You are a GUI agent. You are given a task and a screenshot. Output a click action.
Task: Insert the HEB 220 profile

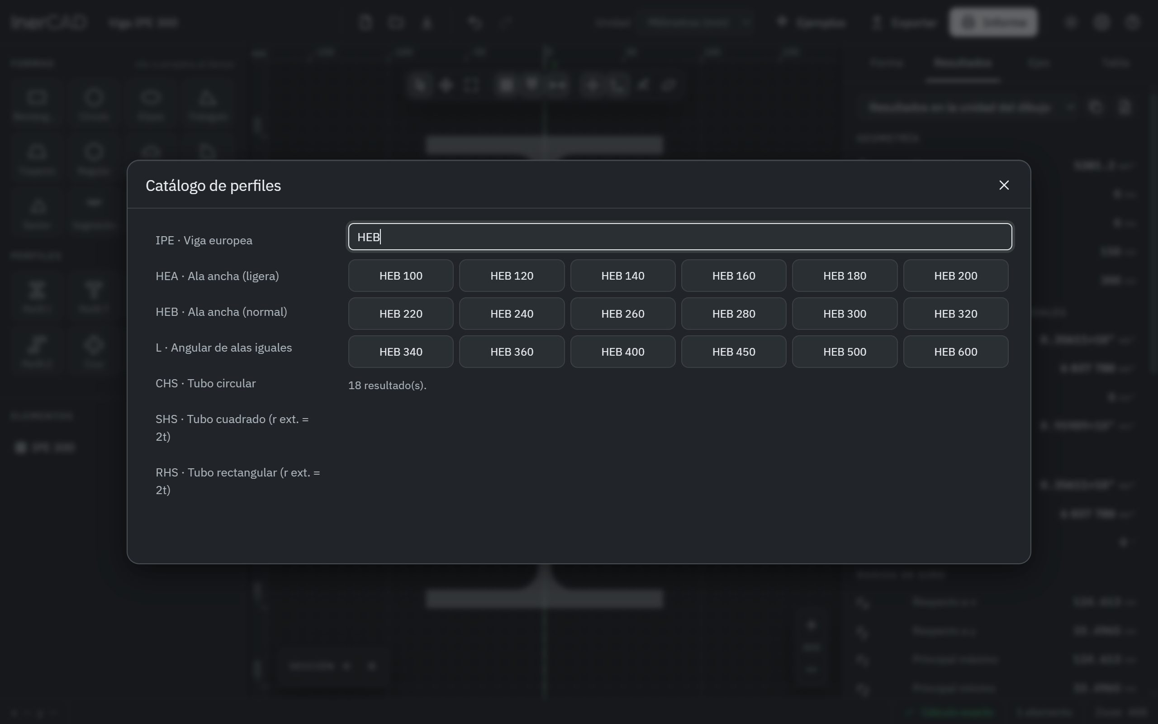[x=401, y=314]
